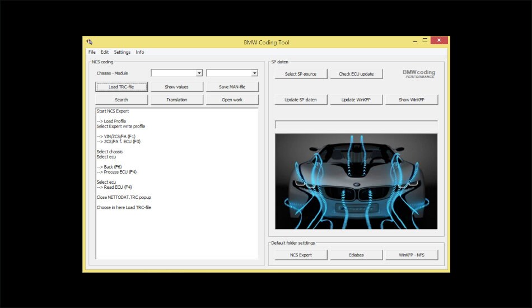Click the Show WinKFP button
The width and height of the screenshot is (532, 308).
point(412,100)
